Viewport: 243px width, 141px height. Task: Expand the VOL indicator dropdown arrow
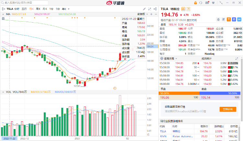[3, 92]
